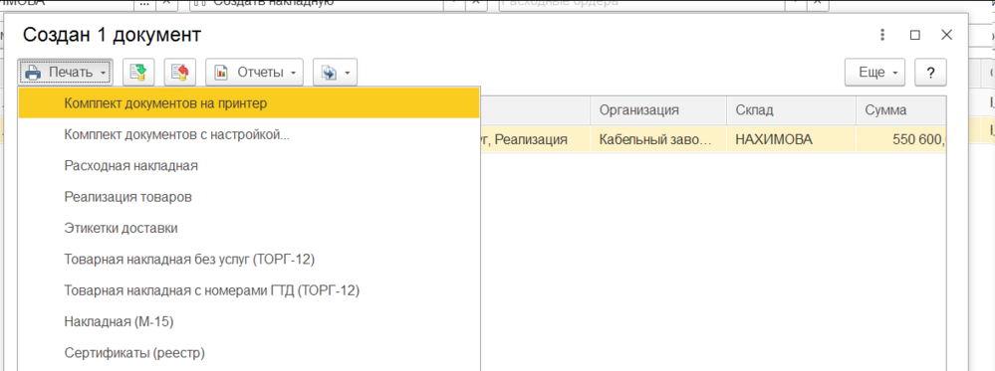Maximize the Создан 1 документ window

914,35
